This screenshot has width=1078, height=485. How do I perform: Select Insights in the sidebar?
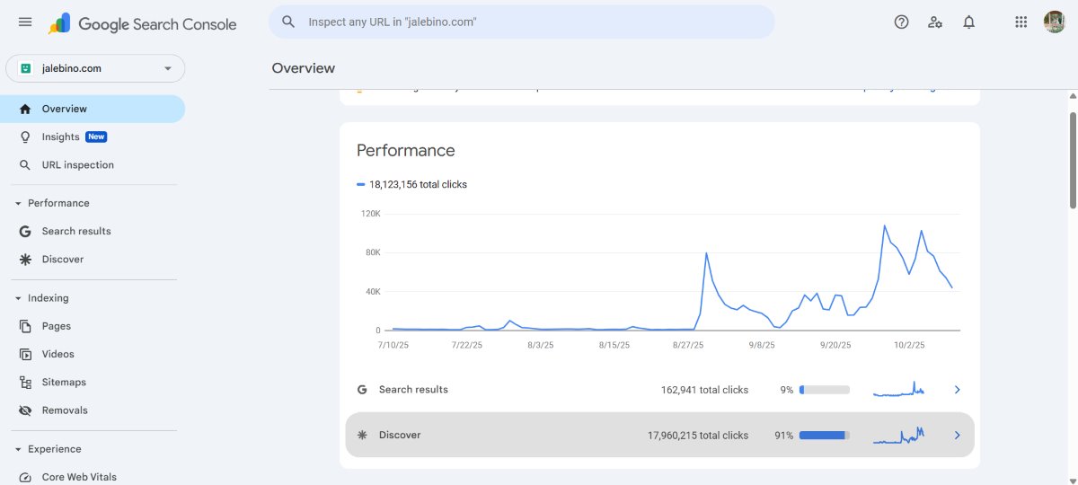point(60,137)
